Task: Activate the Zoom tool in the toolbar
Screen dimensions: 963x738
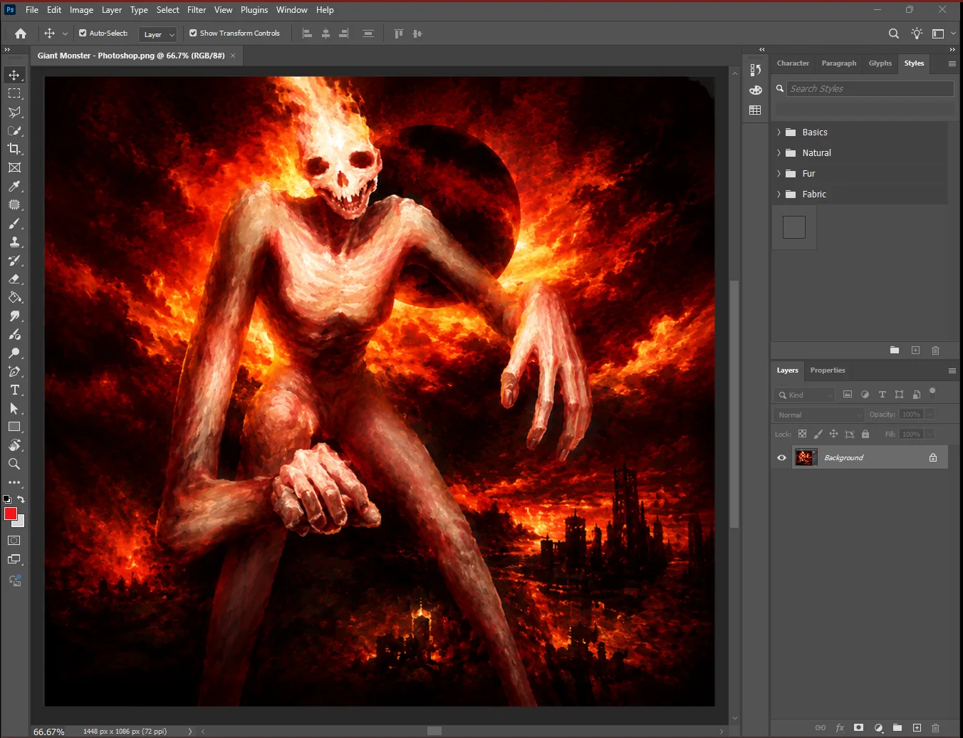Action: click(14, 464)
